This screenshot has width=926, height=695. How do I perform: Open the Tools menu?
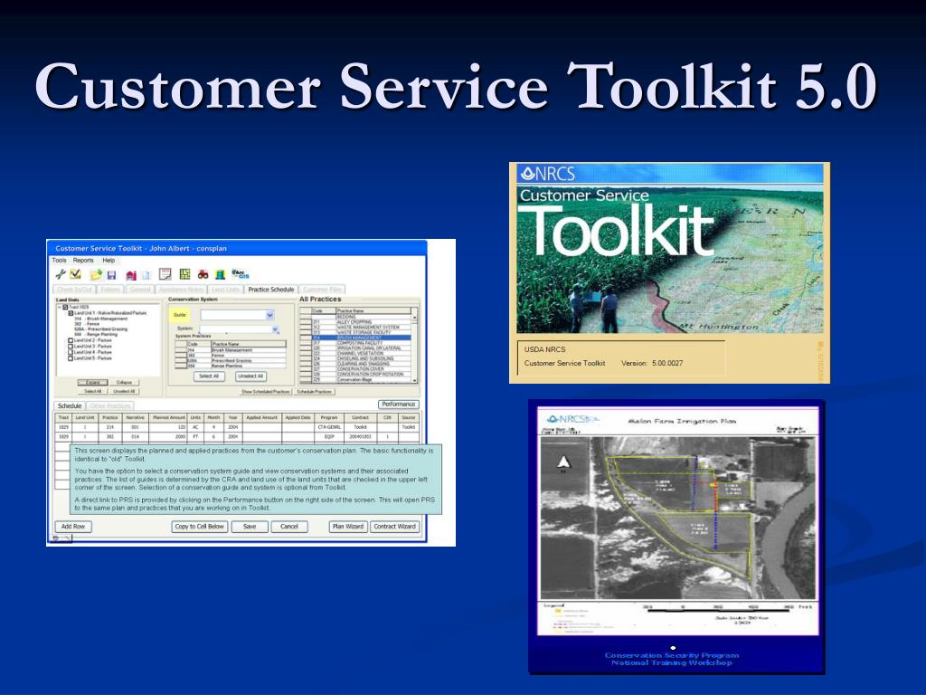point(59,260)
